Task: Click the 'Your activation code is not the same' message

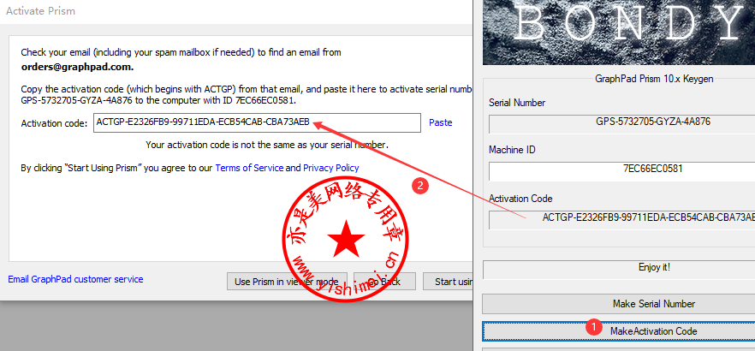Action: [267, 145]
